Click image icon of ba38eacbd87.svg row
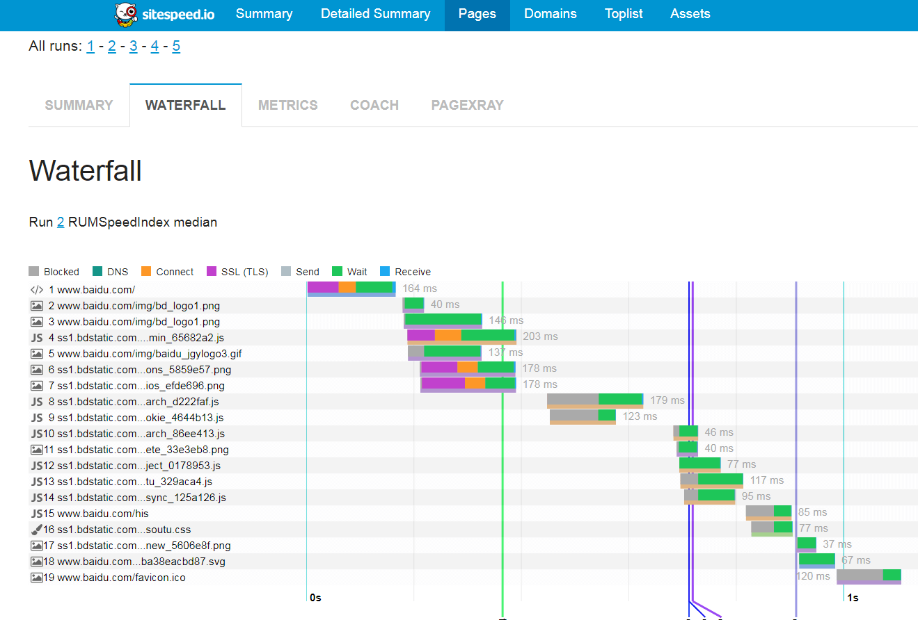 [x=37, y=562]
